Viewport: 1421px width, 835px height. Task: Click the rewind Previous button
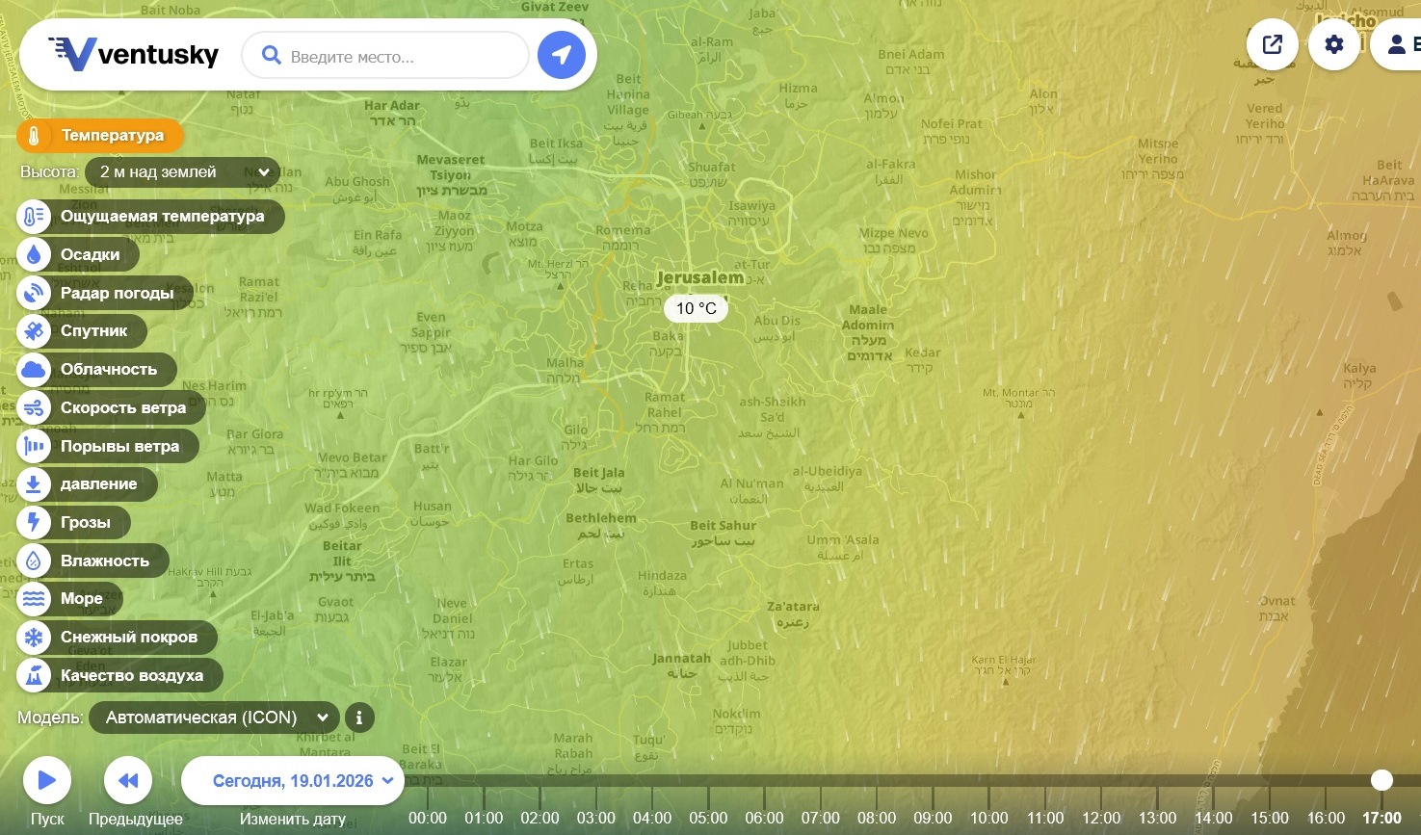128,780
